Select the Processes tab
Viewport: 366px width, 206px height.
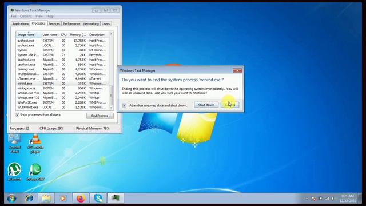[38, 23]
